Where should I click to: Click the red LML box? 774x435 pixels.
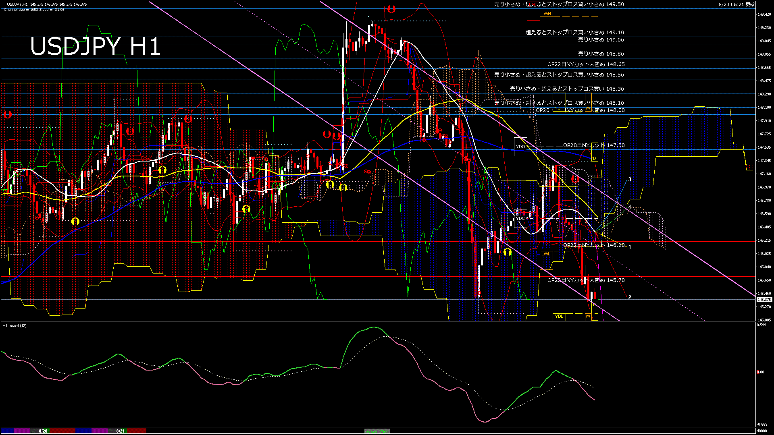533,11
